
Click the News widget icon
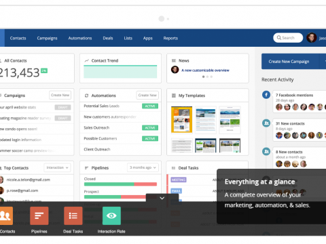174,60
